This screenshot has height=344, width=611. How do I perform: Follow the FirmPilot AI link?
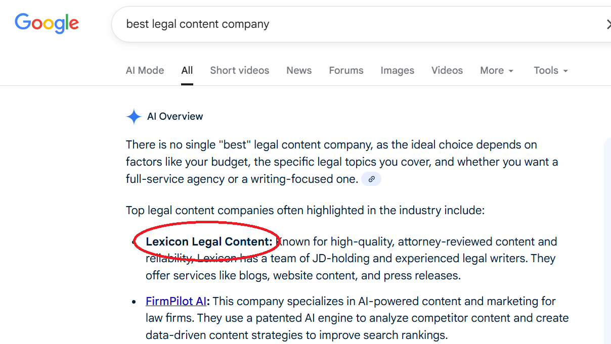(176, 302)
